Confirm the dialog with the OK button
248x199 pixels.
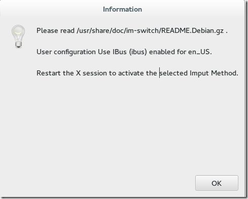tap(217, 183)
